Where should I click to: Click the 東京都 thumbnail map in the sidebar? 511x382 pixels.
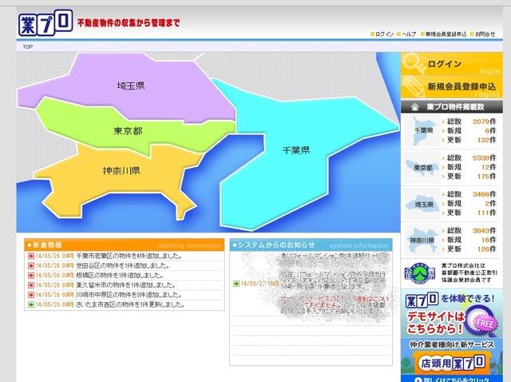point(423,168)
